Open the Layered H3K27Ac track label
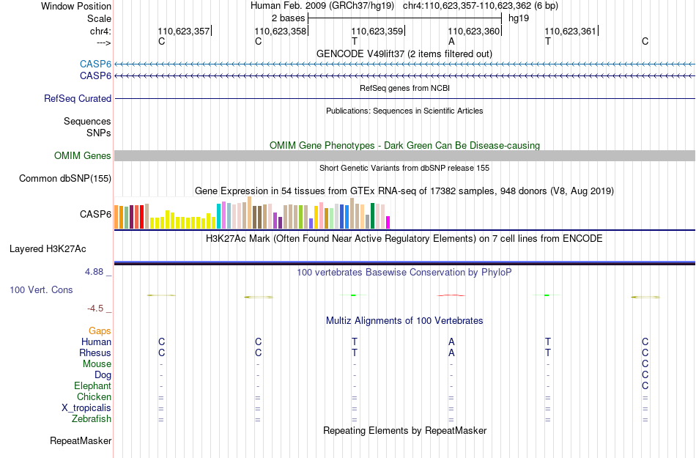This screenshot has width=696, height=458. pyautogui.click(x=48, y=249)
